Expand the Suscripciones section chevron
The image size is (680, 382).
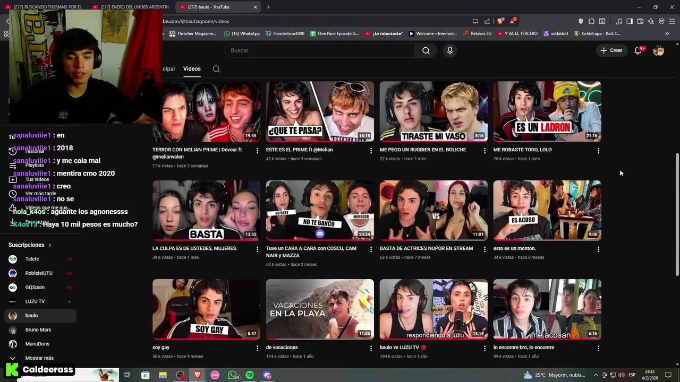point(50,245)
